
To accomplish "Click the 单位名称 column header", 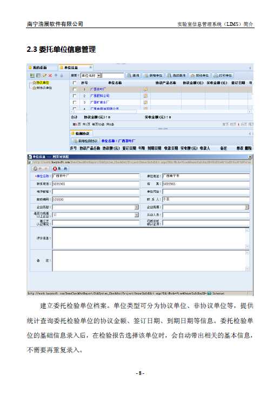I will pyautogui.click(x=115, y=83).
